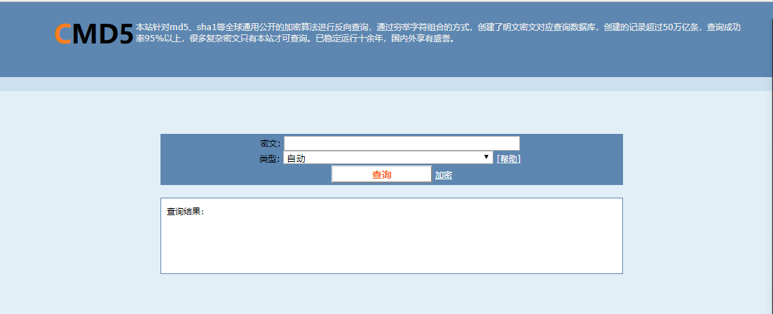Click the CMD5 logo

[94, 34]
